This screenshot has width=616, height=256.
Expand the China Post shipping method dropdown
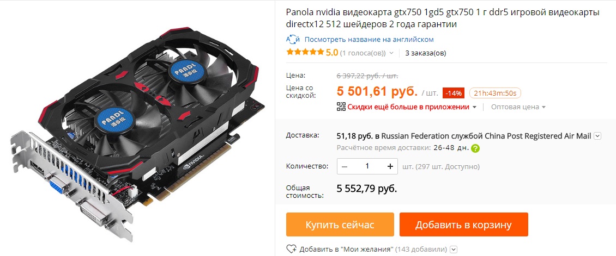coord(597,136)
